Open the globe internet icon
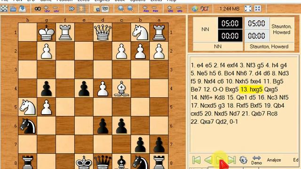The image size is (301, 169). tap(195, 8)
